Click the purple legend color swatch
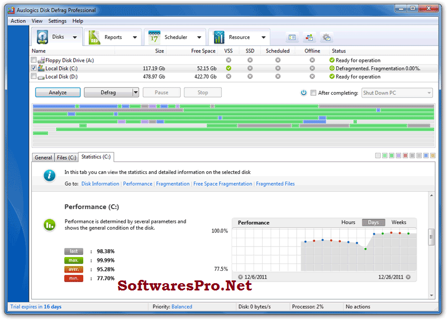 [398, 156]
